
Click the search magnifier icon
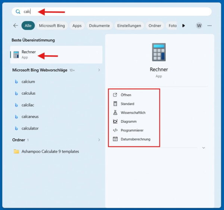18,12
